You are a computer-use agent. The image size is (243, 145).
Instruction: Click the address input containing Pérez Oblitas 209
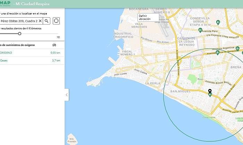[x=22, y=21]
